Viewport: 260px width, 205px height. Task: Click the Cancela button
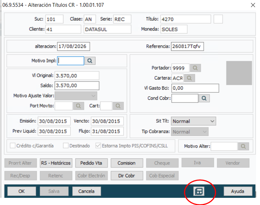[x=86, y=191]
